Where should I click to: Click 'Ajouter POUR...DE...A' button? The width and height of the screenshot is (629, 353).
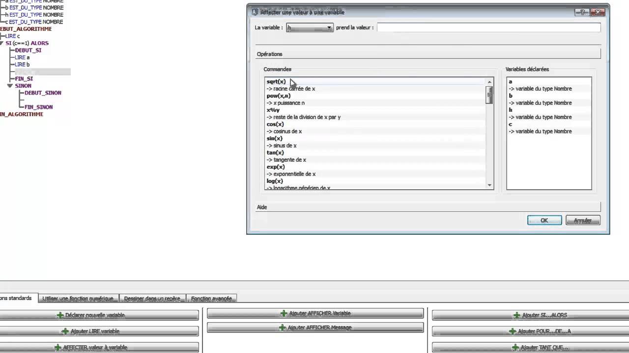(531, 331)
